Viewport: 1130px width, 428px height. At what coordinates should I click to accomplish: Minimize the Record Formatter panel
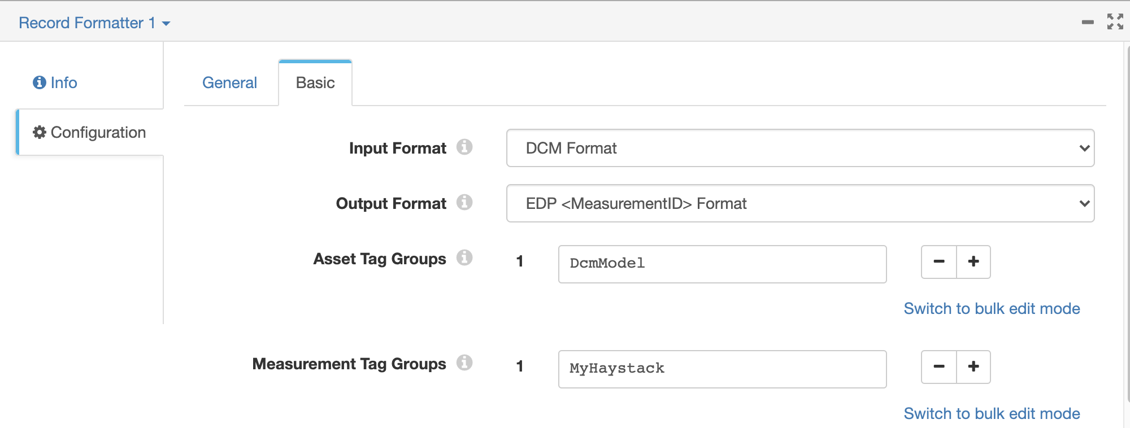[1088, 23]
